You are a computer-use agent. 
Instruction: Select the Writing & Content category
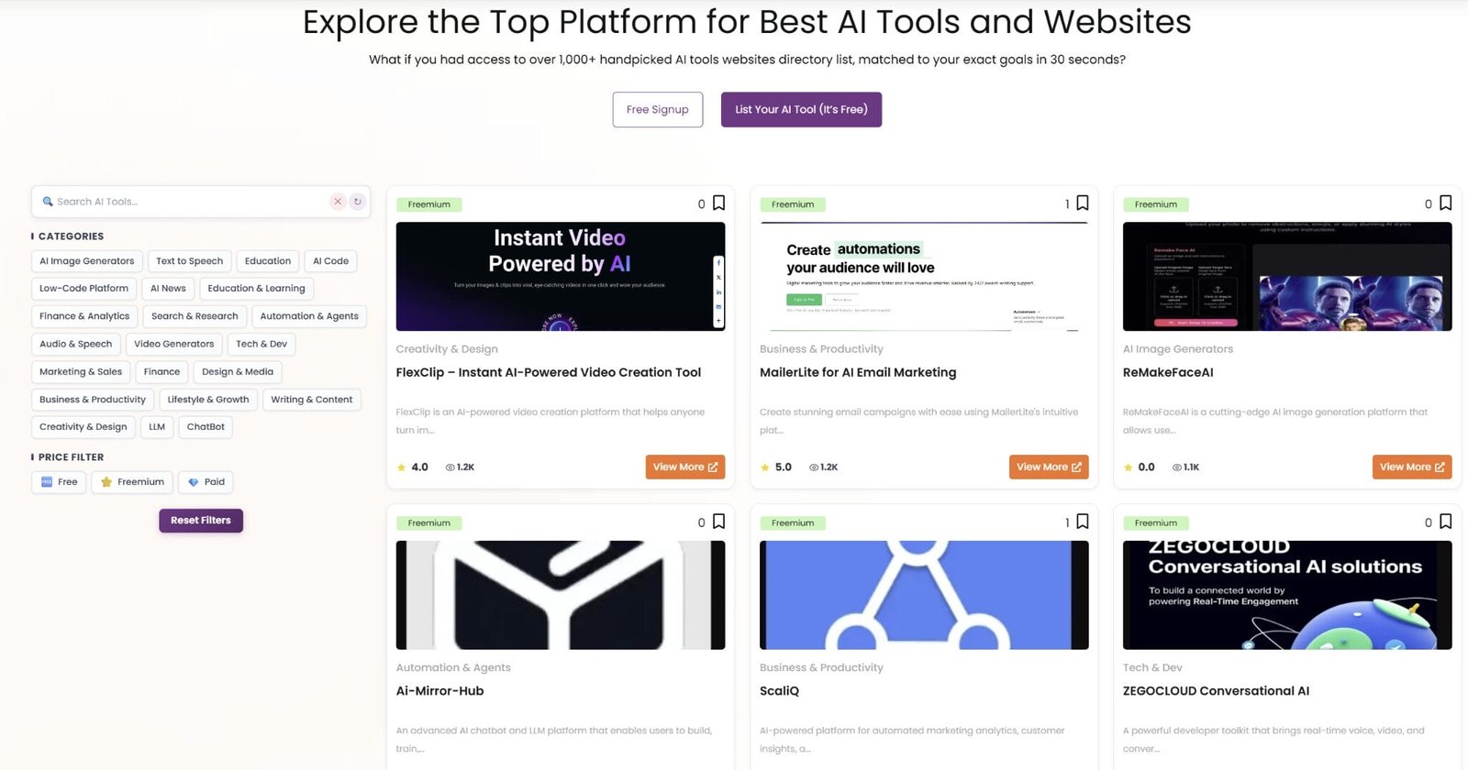[x=312, y=400]
